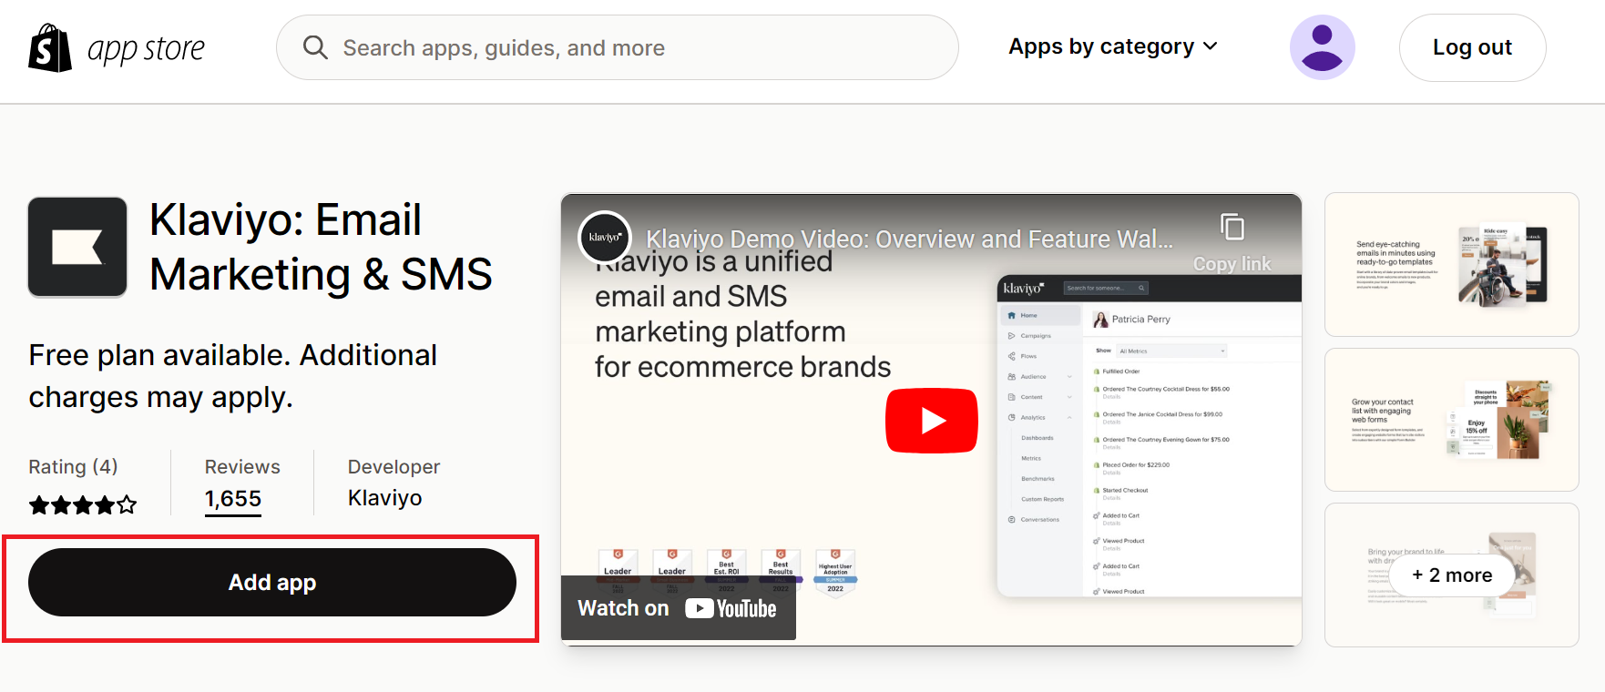The image size is (1605, 692).
Task: Click the Klaviyo developer name
Action: tap(385, 498)
